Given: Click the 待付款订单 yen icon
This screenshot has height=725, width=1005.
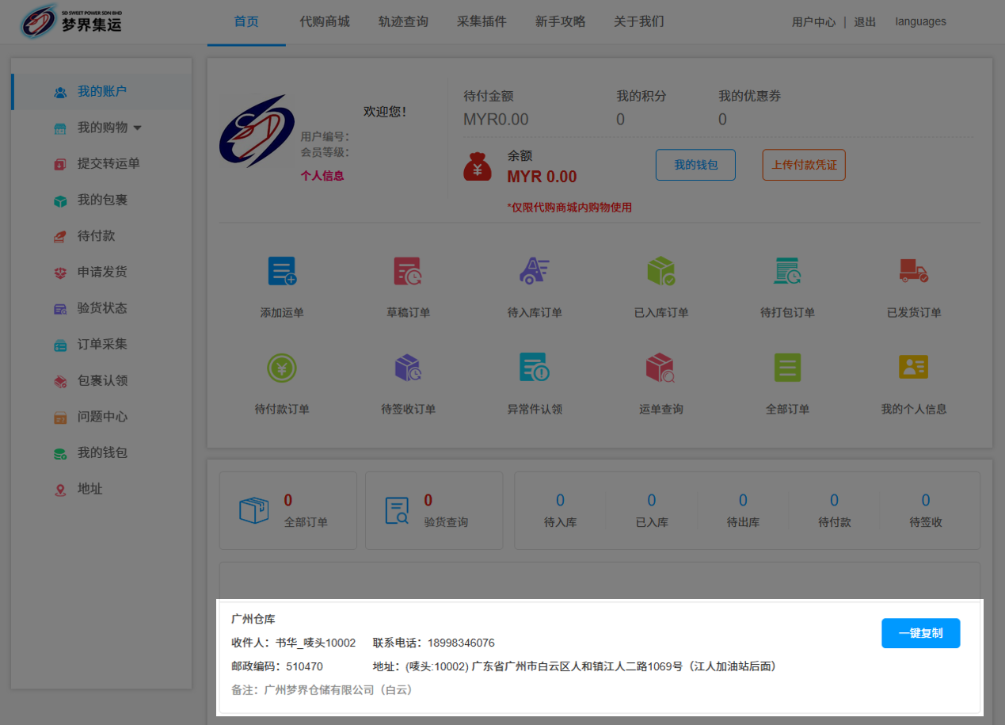Looking at the screenshot, I should coord(282,368).
